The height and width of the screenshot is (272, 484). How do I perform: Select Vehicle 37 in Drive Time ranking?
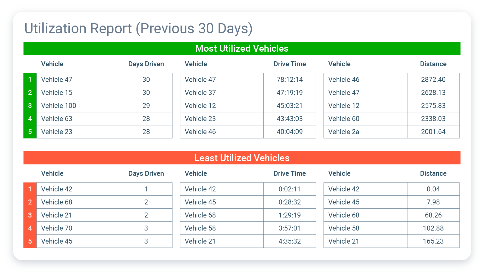click(200, 93)
